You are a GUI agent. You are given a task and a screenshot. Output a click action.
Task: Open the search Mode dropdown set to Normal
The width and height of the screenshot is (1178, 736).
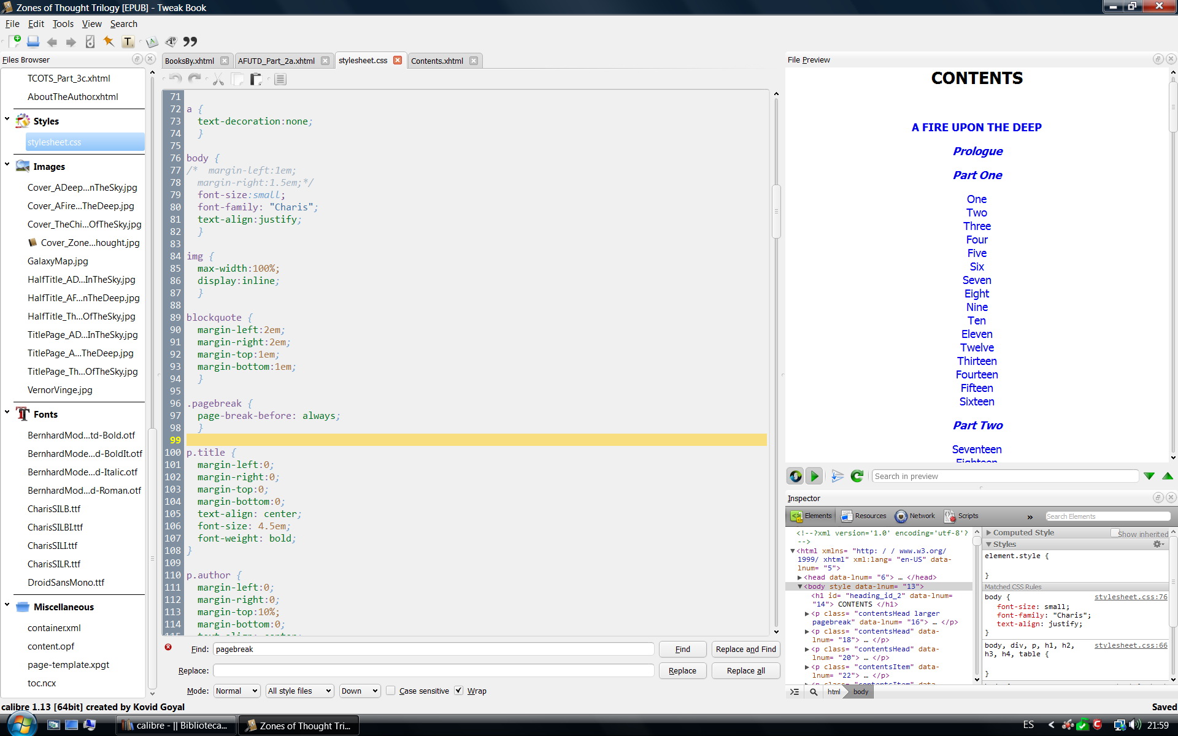pos(237,691)
